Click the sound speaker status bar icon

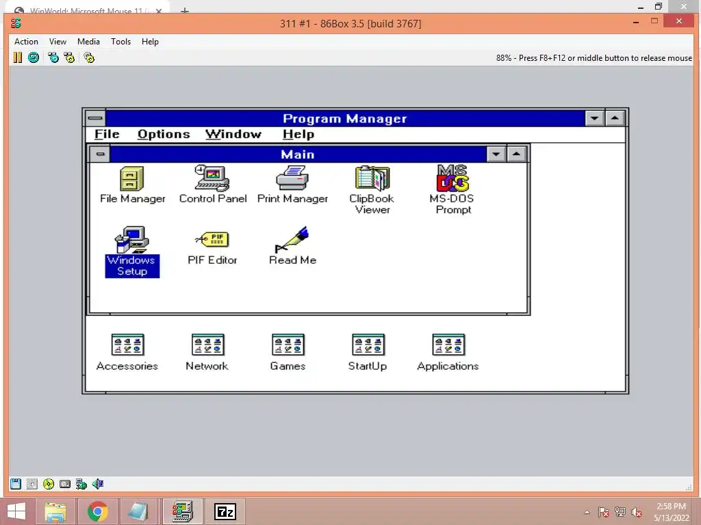pos(98,484)
